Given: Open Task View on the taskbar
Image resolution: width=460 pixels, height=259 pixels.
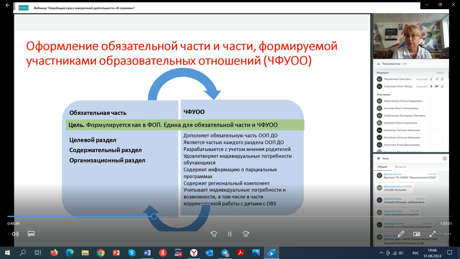Looking at the screenshot, I should [x=38, y=253].
